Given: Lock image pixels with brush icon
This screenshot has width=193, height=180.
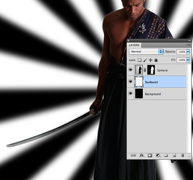Looking at the screenshot, I should tap(145, 60).
